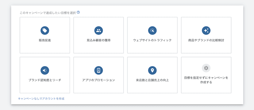Click the megaphone icon for ブランド認知度とリーチ
254x110 pixels.
pyautogui.click(x=45, y=70)
